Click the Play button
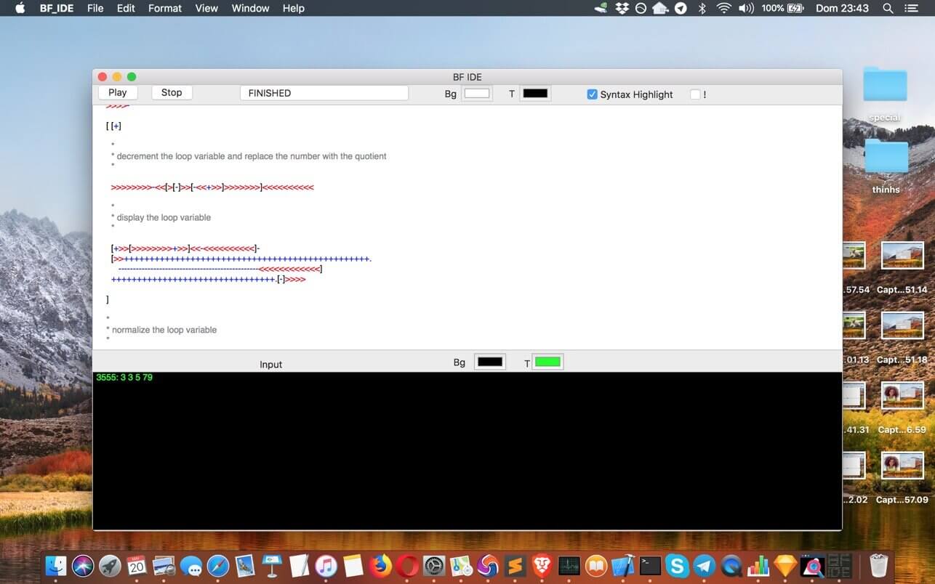935x584 pixels. 117,93
